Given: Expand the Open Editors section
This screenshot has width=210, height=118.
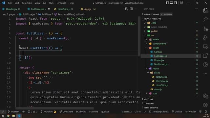Looking at the screenshot, I should tap(152, 14).
